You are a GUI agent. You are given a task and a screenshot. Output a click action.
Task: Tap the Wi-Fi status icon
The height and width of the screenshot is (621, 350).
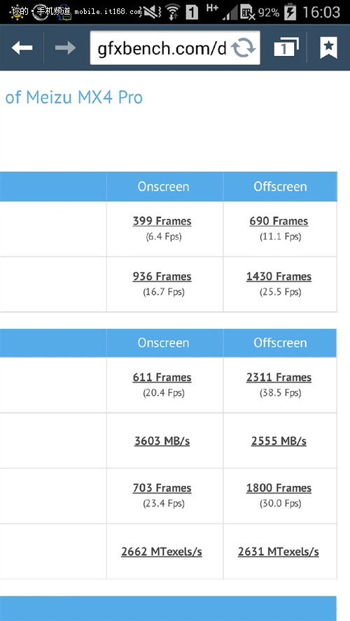[172, 12]
